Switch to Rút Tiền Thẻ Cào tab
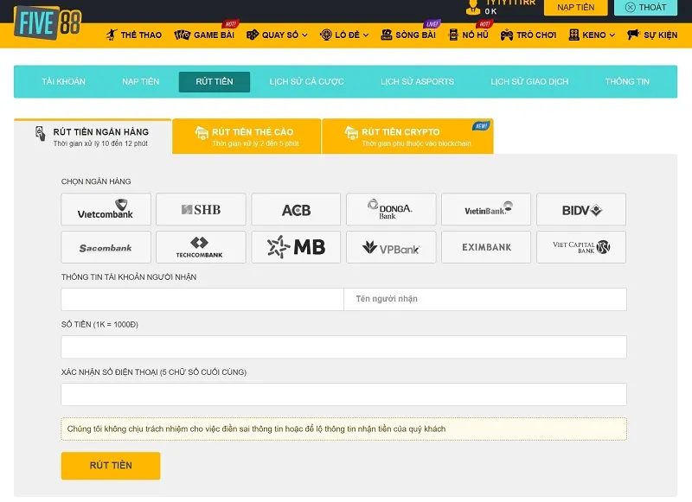692x502 pixels. [247, 137]
